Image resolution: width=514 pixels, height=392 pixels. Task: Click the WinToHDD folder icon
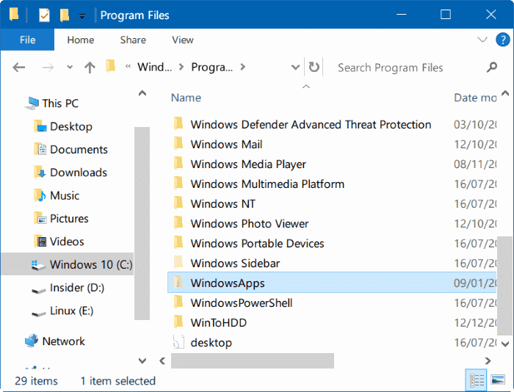[x=178, y=322]
